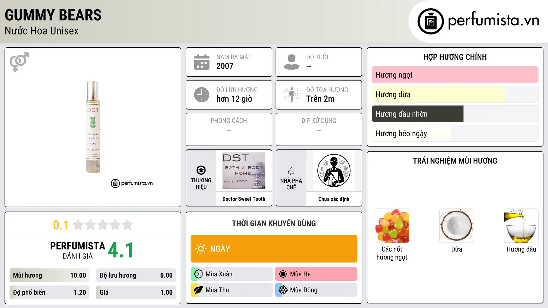The width and height of the screenshot is (548, 308).
Task: Select the gummy candy note image
Action: pyautogui.click(x=392, y=226)
